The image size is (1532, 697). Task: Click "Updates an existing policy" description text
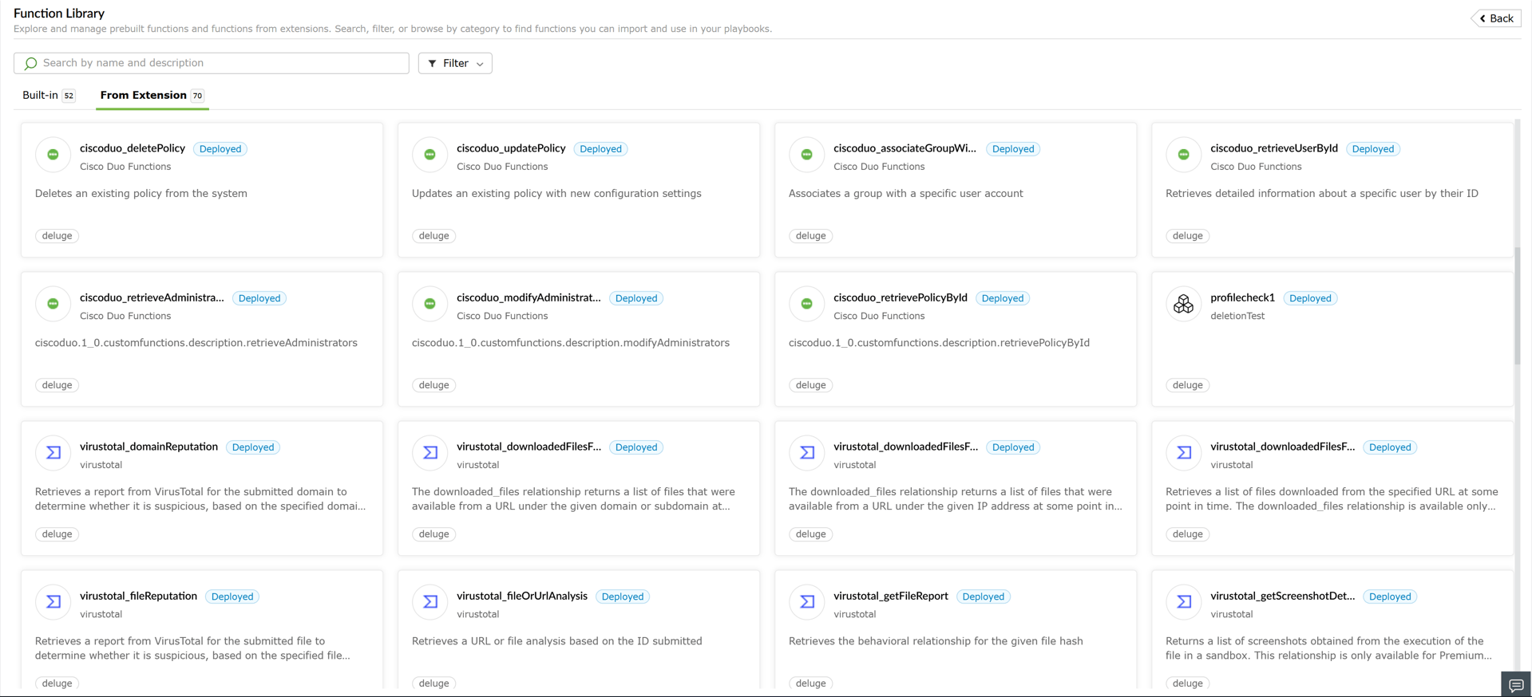pos(556,194)
